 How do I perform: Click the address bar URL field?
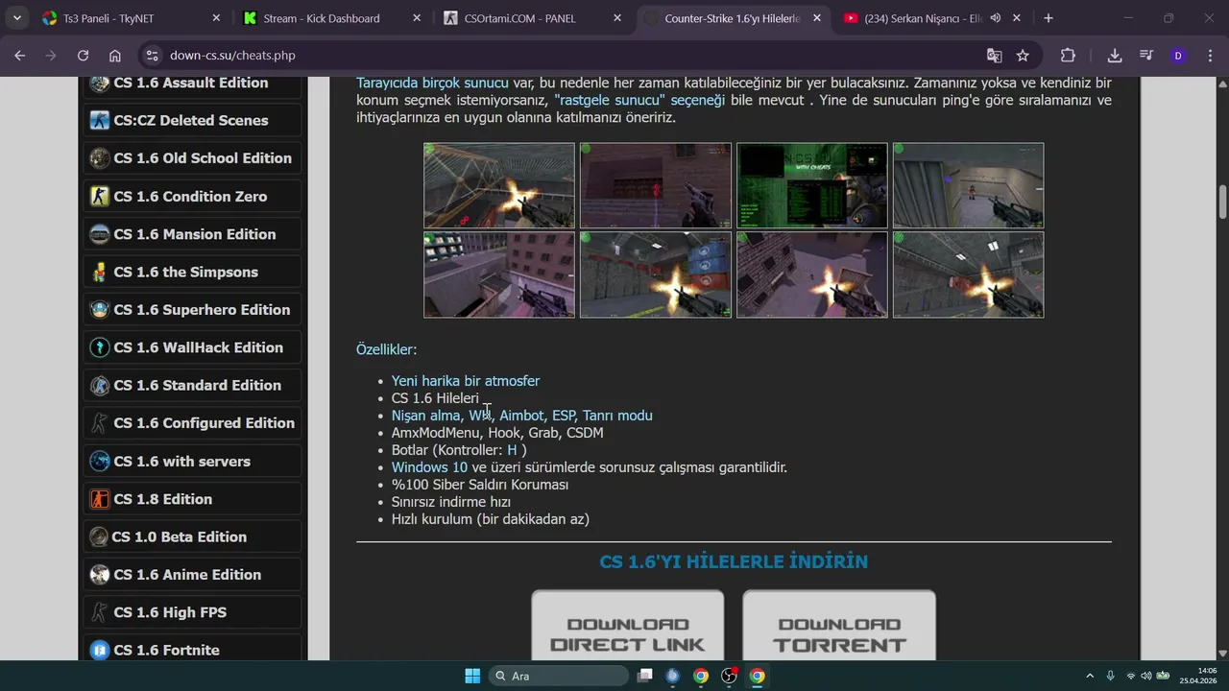click(566, 56)
